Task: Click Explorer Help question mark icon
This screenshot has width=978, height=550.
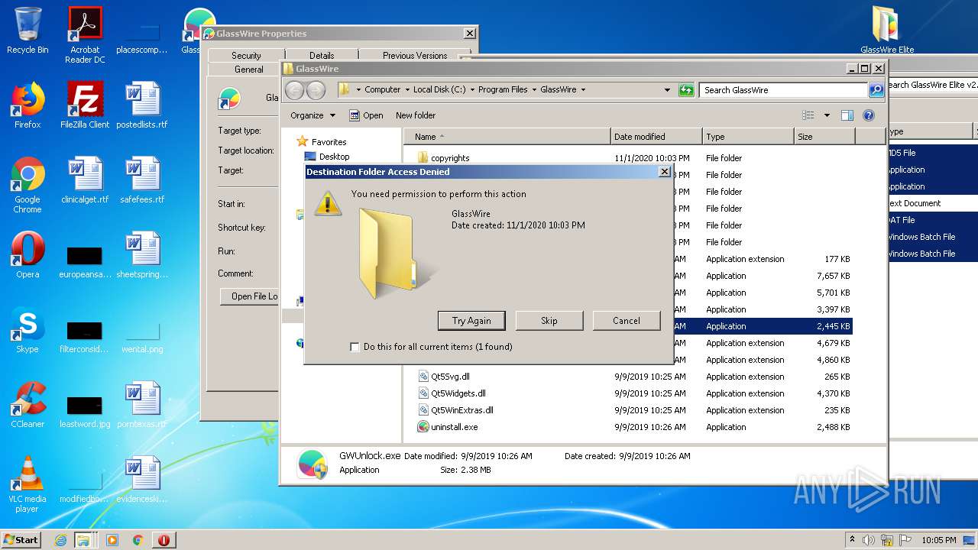Action: point(868,115)
